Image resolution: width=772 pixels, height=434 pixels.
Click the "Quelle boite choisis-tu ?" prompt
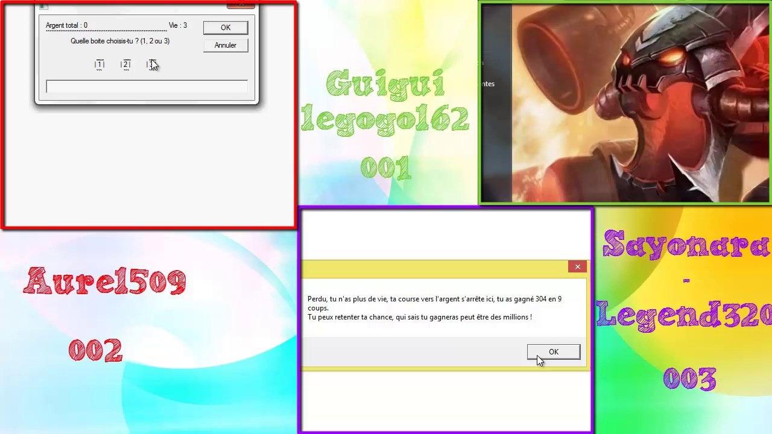(120, 41)
